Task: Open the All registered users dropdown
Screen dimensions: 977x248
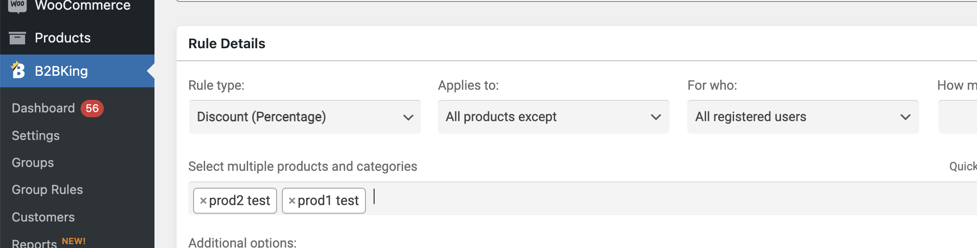Action: coord(803,117)
